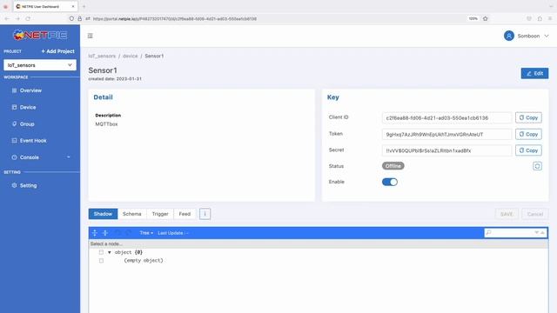Click the 100% zoom indicator
The height and width of the screenshot is (313, 557).
(x=473, y=18)
